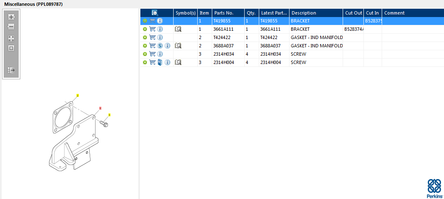
Task: Click green gear icon for 3688A037
Action: [145, 46]
